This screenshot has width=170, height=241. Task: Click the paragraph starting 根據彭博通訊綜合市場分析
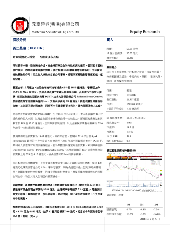click(58, 212)
